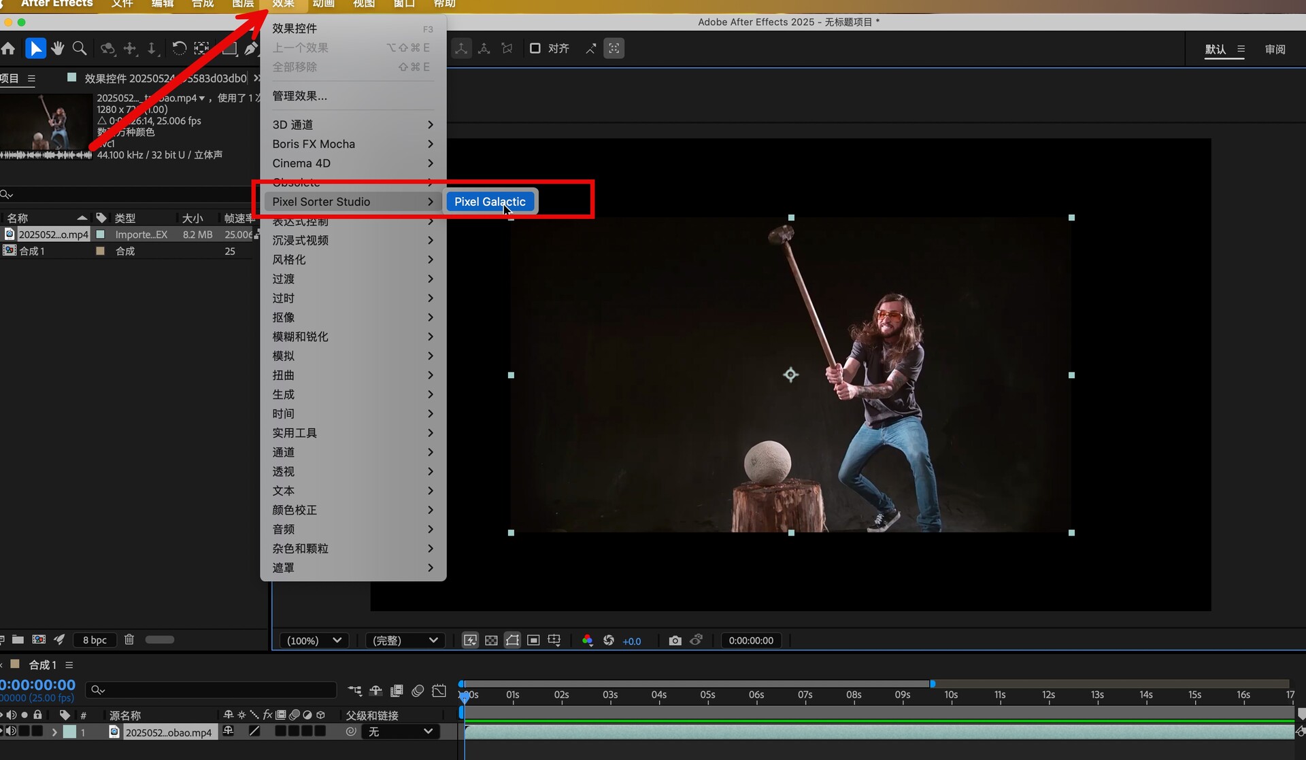Viewport: 1306px width, 760px height.
Task: Sort by the 类型 column header
Action: pos(125,218)
